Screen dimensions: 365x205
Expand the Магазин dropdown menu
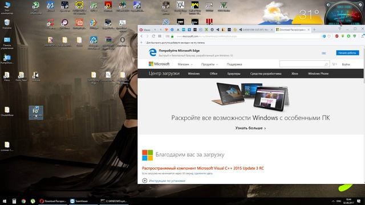pyautogui.click(x=185, y=64)
